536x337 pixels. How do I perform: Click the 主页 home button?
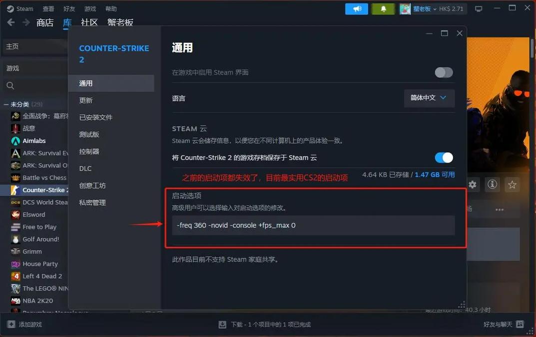(x=35, y=46)
